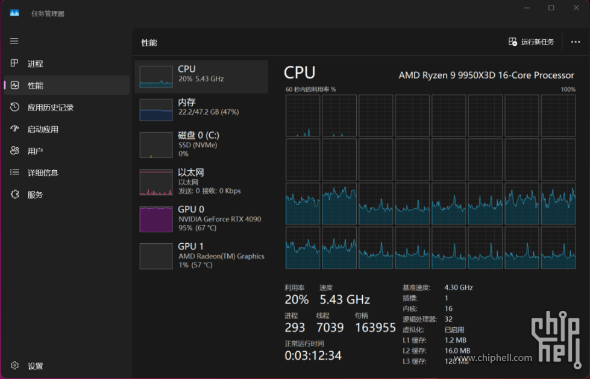Click the L2 缓存 16.0 MB value
This screenshot has width=590, height=379.
(457, 351)
